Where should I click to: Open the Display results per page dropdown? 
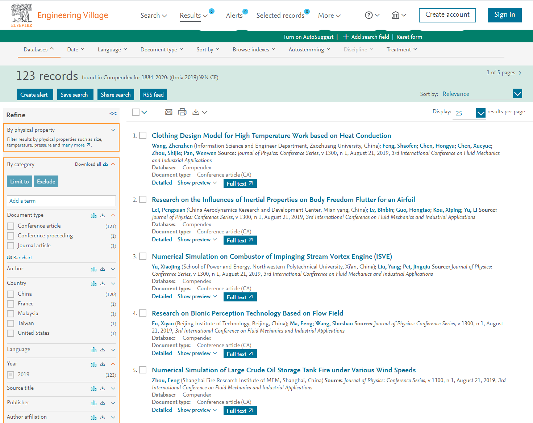[481, 113]
